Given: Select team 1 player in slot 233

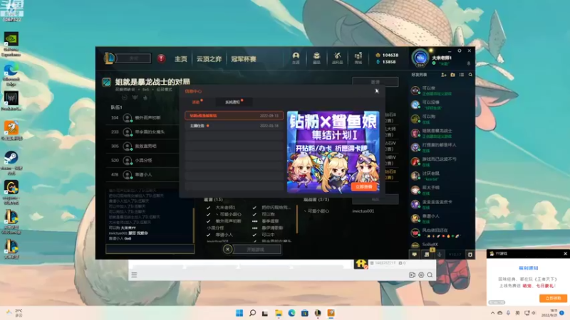Looking at the screenshot, I should pos(143,132).
